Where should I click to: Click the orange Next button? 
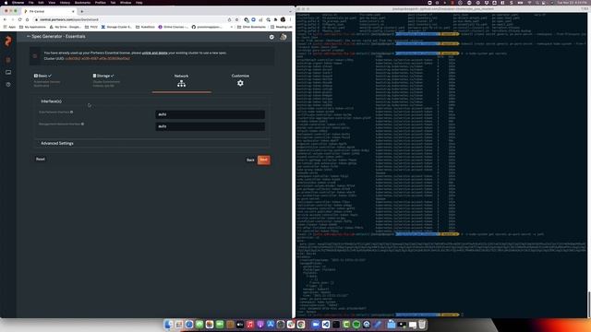tap(264, 160)
